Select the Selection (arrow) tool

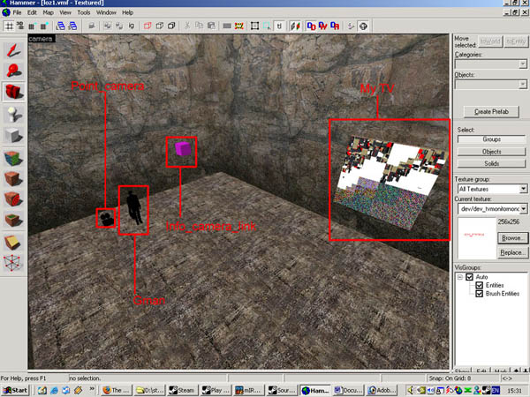[13, 48]
